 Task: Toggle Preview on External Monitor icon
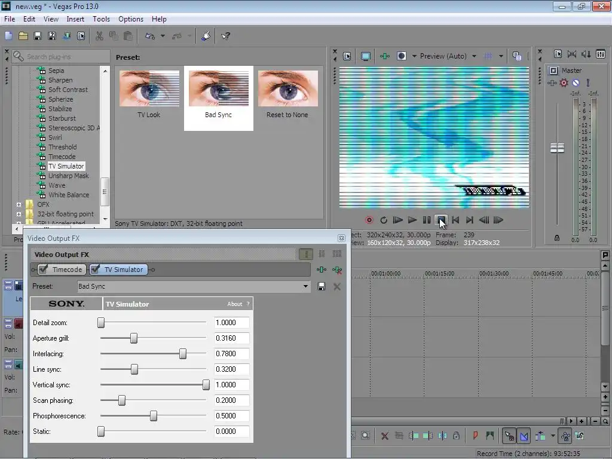click(x=365, y=56)
